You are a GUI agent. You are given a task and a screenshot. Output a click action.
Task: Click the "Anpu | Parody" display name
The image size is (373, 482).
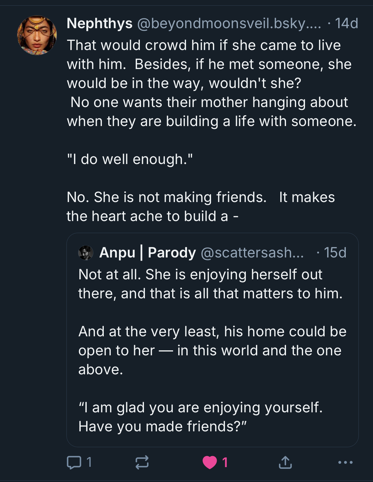[x=148, y=253]
